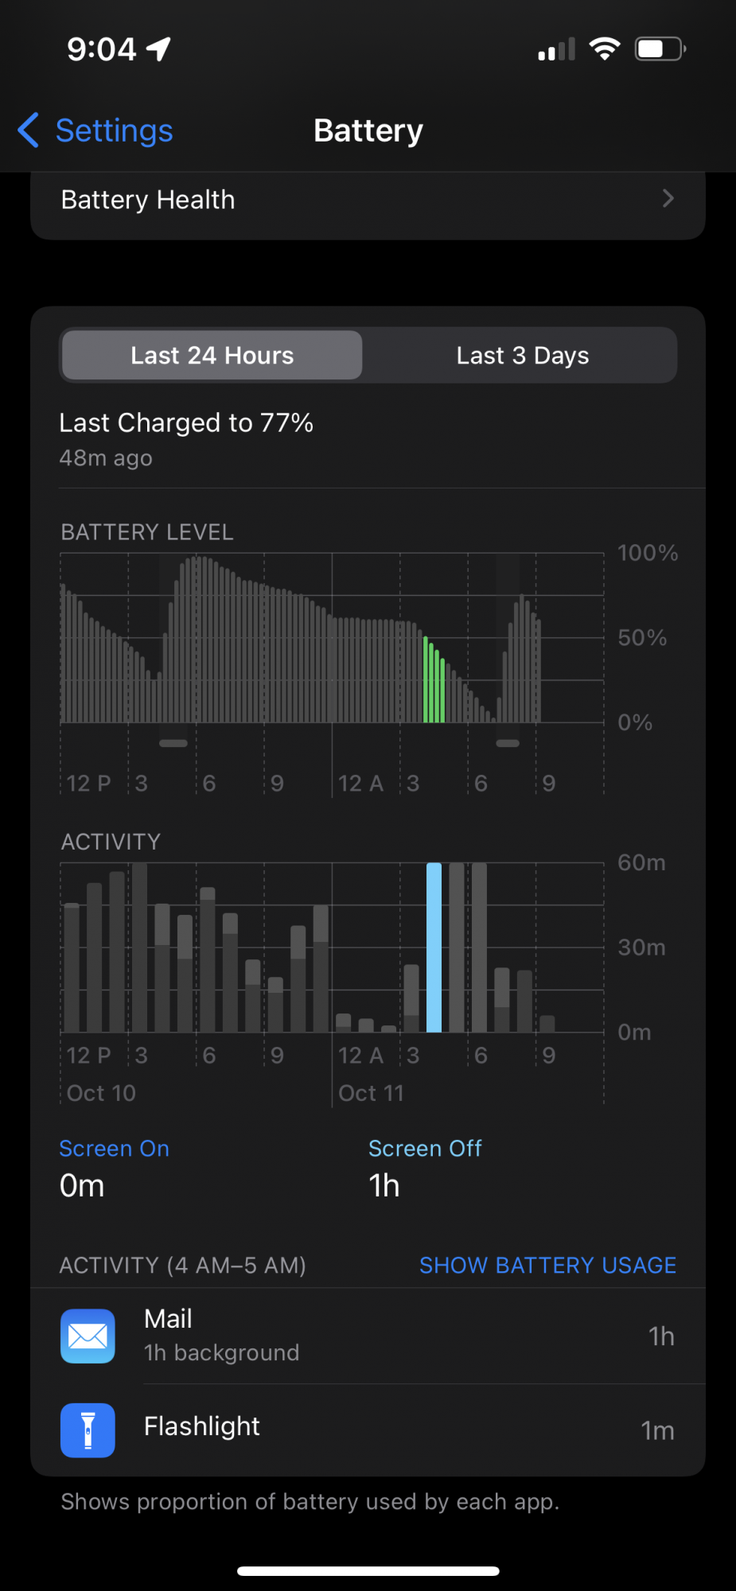Tap the Mail usage row time
736x1591 pixels.
[661, 1336]
